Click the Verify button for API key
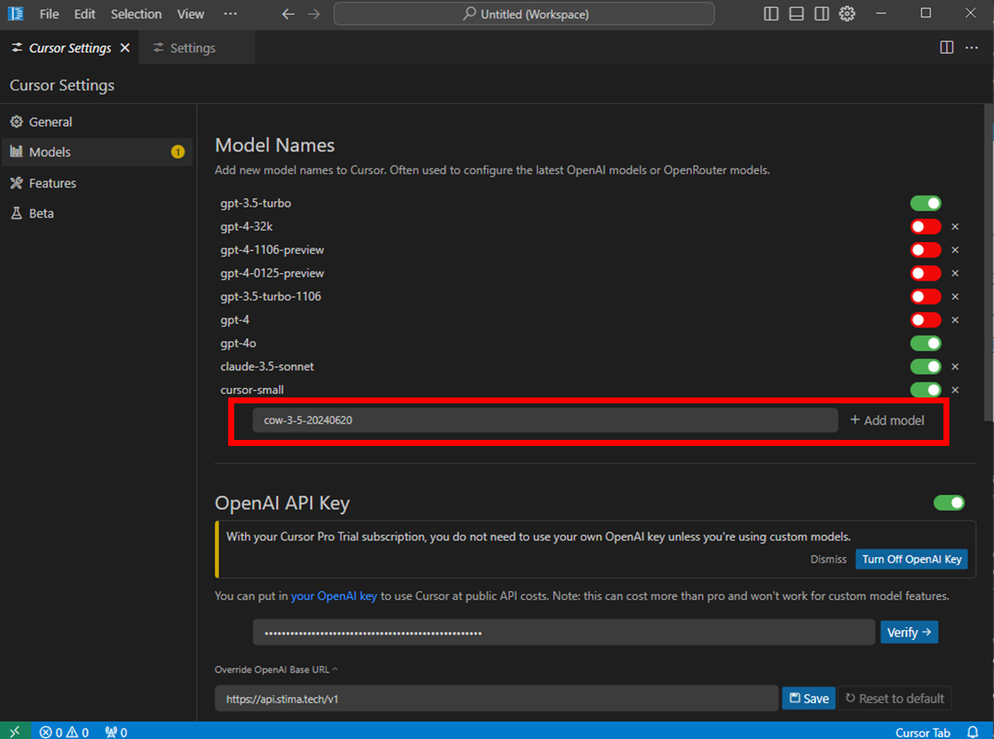 tap(909, 632)
